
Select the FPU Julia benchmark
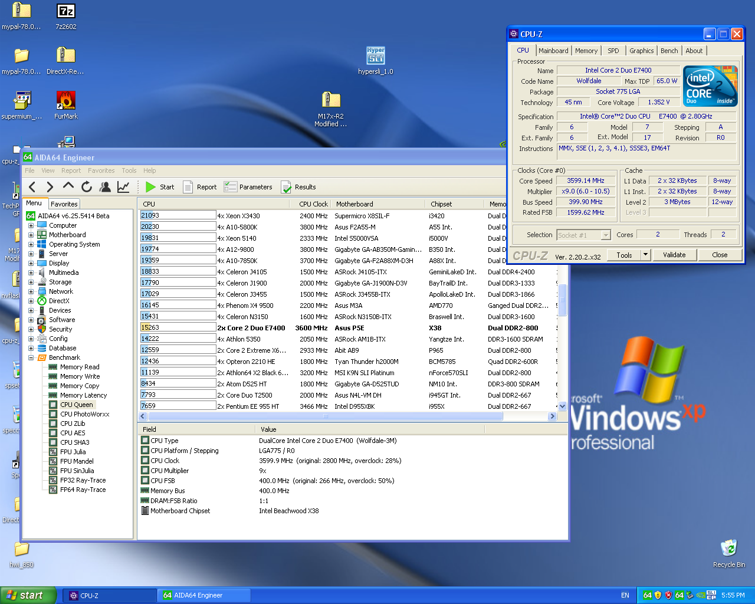click(x=73, y=452)
